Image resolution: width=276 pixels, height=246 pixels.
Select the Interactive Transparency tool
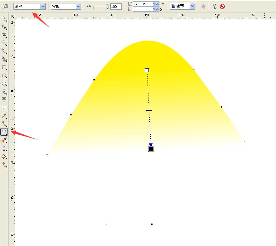[4, 132]
